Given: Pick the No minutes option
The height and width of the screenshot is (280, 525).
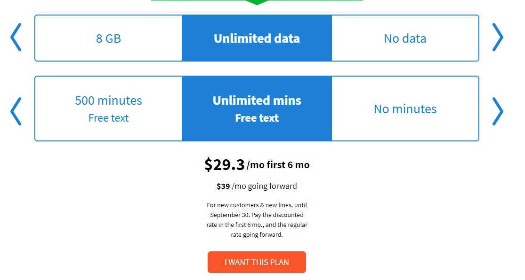Looking at the screenshot, I should (x=405, y=109).
